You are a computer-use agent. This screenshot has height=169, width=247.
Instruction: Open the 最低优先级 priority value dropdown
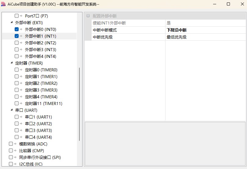coord(205,37)
